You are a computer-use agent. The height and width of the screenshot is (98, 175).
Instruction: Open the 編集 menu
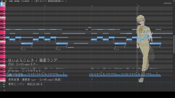tap(2, 1)
